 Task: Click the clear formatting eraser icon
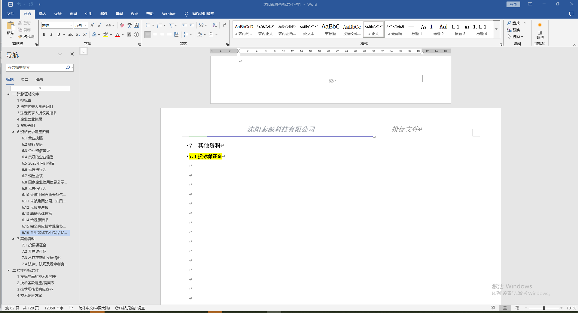122,25
